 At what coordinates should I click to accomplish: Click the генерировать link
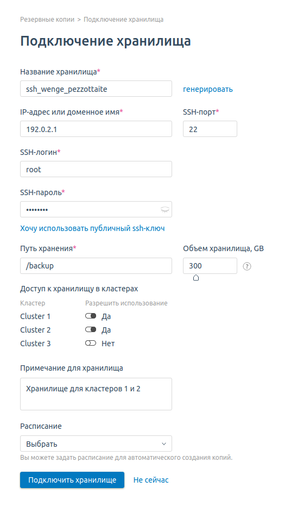(208, 89)
